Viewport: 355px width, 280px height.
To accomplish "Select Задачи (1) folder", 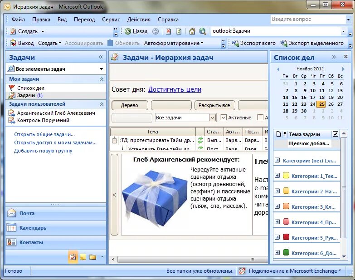I will click(29, 95).
